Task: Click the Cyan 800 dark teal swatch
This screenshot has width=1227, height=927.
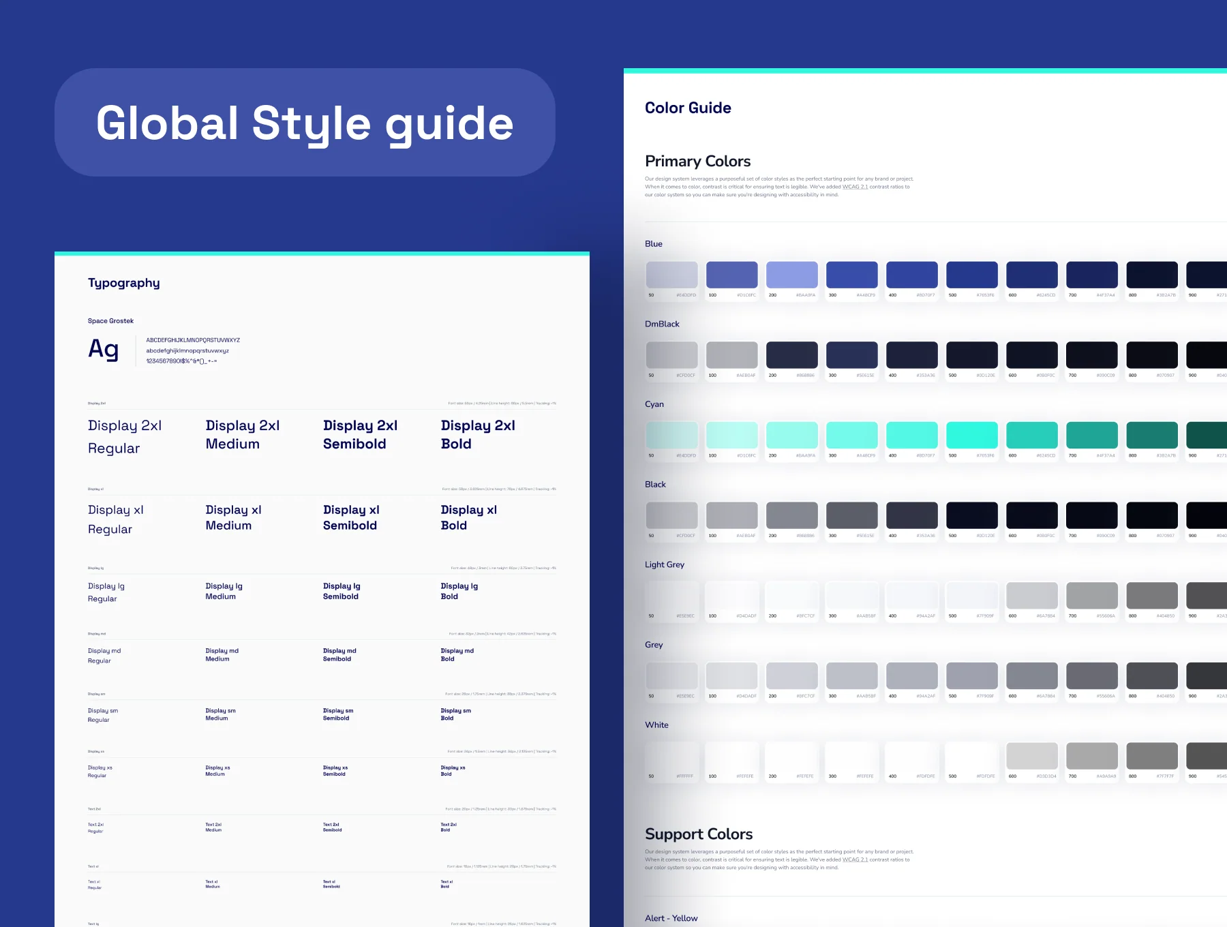Action: point(1151,435)
